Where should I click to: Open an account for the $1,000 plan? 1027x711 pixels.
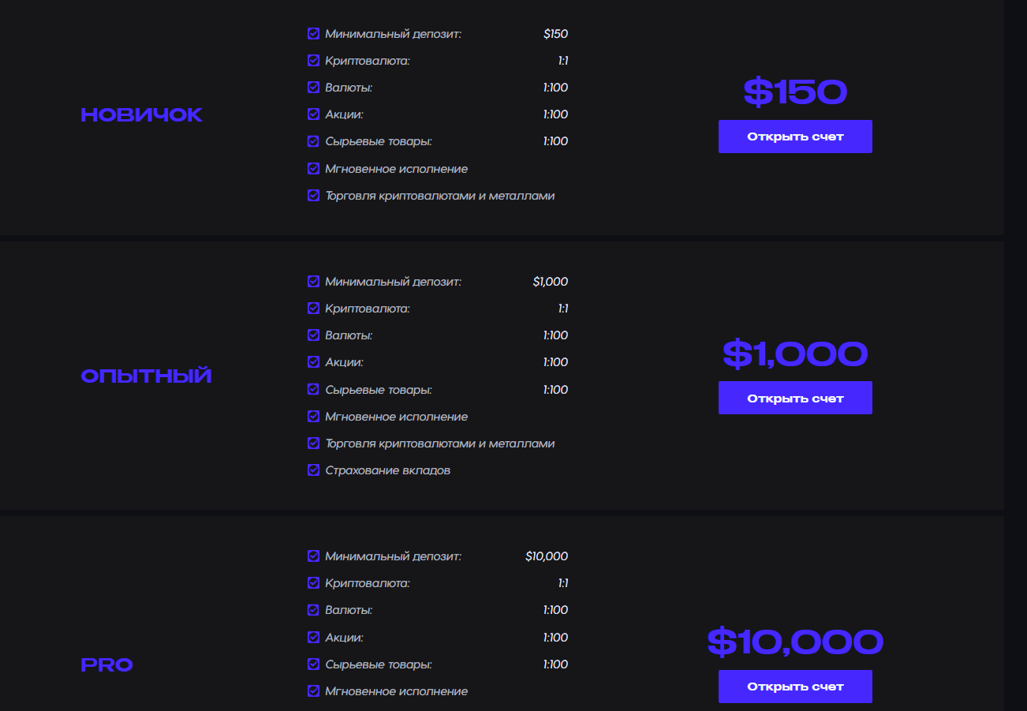point(795,398)
